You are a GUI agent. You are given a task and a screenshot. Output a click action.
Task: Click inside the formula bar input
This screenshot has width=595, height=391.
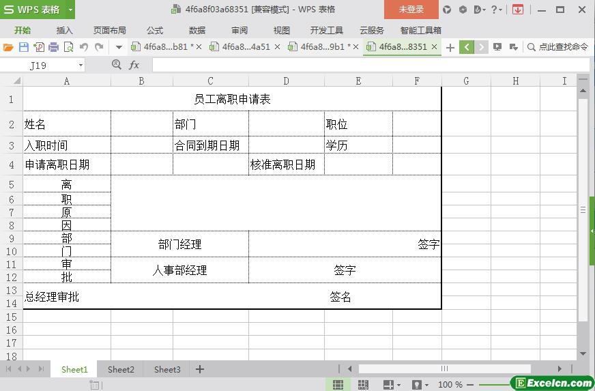pyautogui.click(x=371, y=65)
